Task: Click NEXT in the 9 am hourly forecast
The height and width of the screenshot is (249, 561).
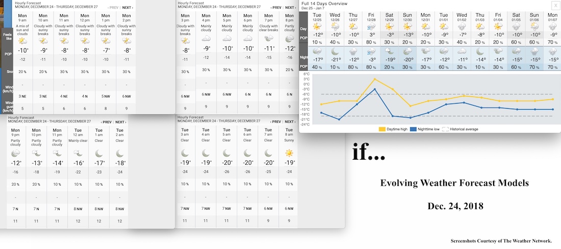Action: 127,8
